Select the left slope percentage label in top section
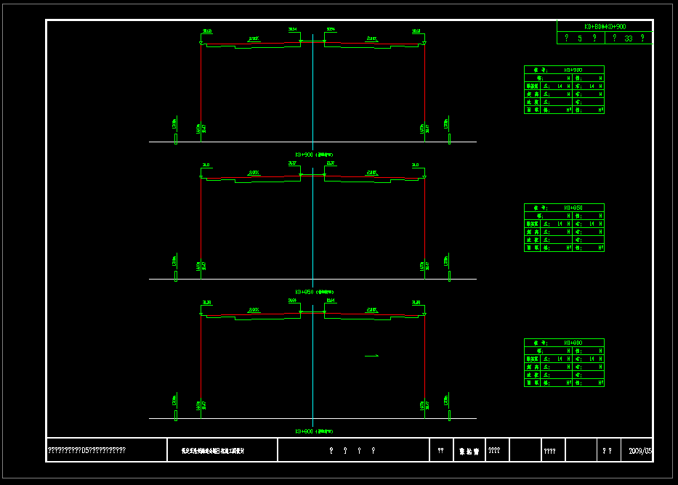 click(x=254, y=38)
